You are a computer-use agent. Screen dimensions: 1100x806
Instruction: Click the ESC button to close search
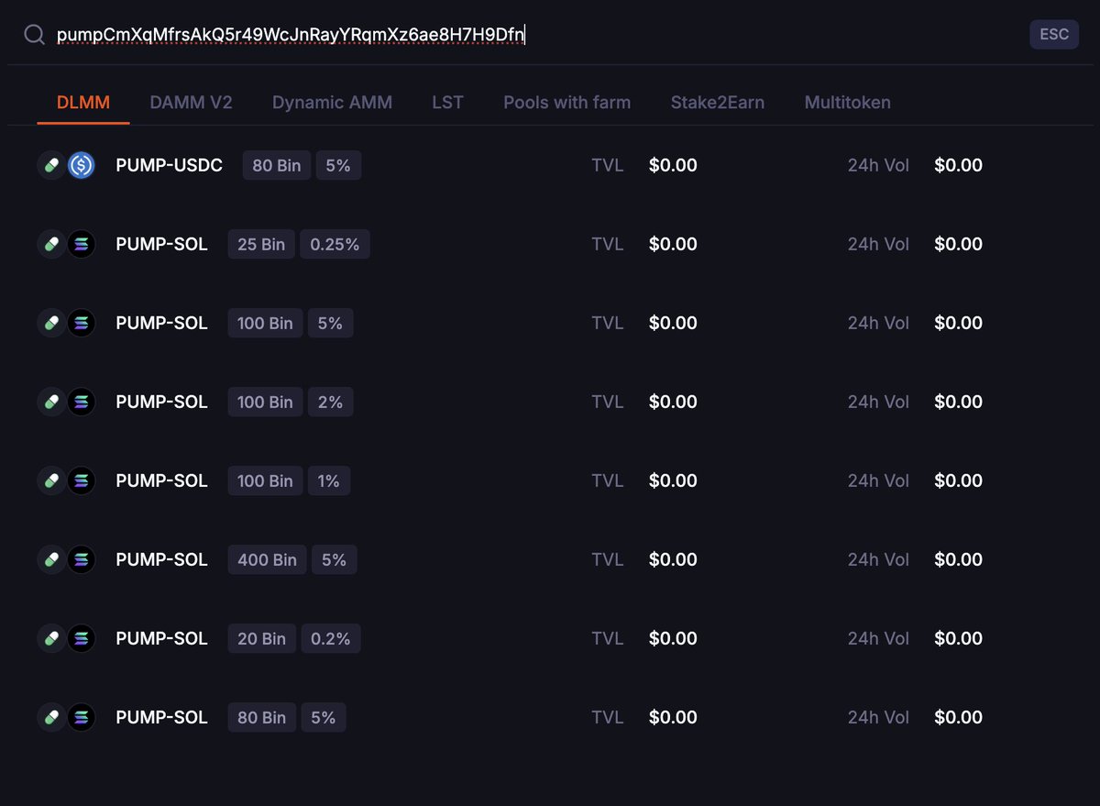coord(1054,35)
